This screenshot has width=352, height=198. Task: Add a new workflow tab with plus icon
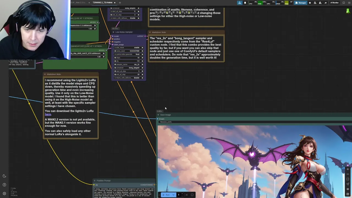[x=120, y=3]
